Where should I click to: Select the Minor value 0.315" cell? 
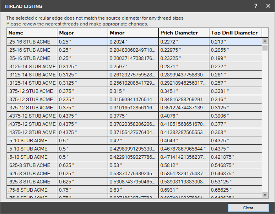tap(133, 91)
